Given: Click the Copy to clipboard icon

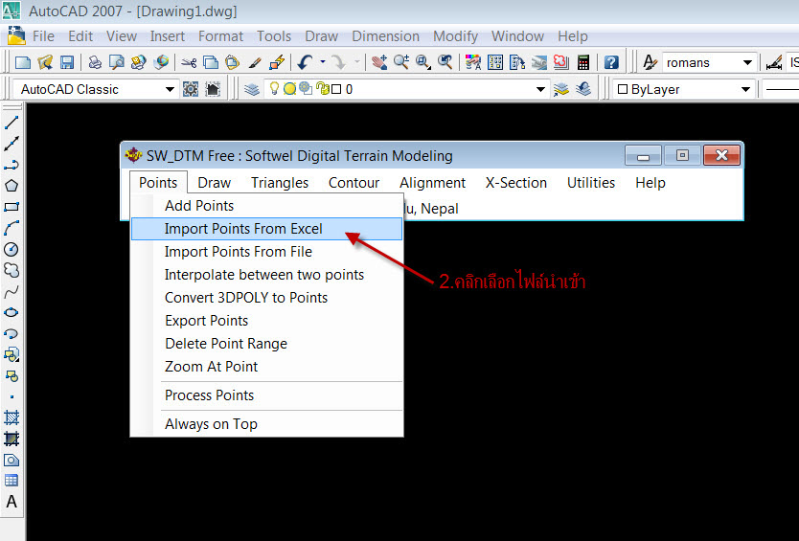Looking at the screenshot, I should click(x=211, y=62).
